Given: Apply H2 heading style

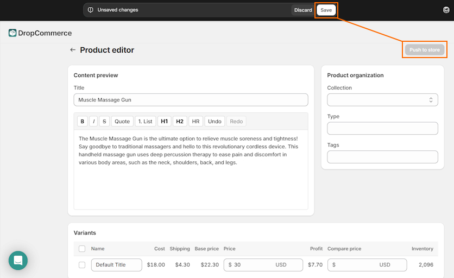Looking at the screenshot, I should (180, 121).
